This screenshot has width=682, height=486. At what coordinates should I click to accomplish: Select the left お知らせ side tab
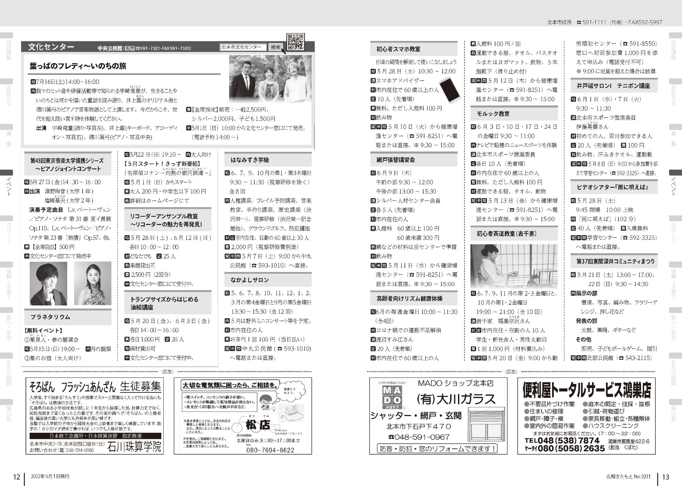8,93
